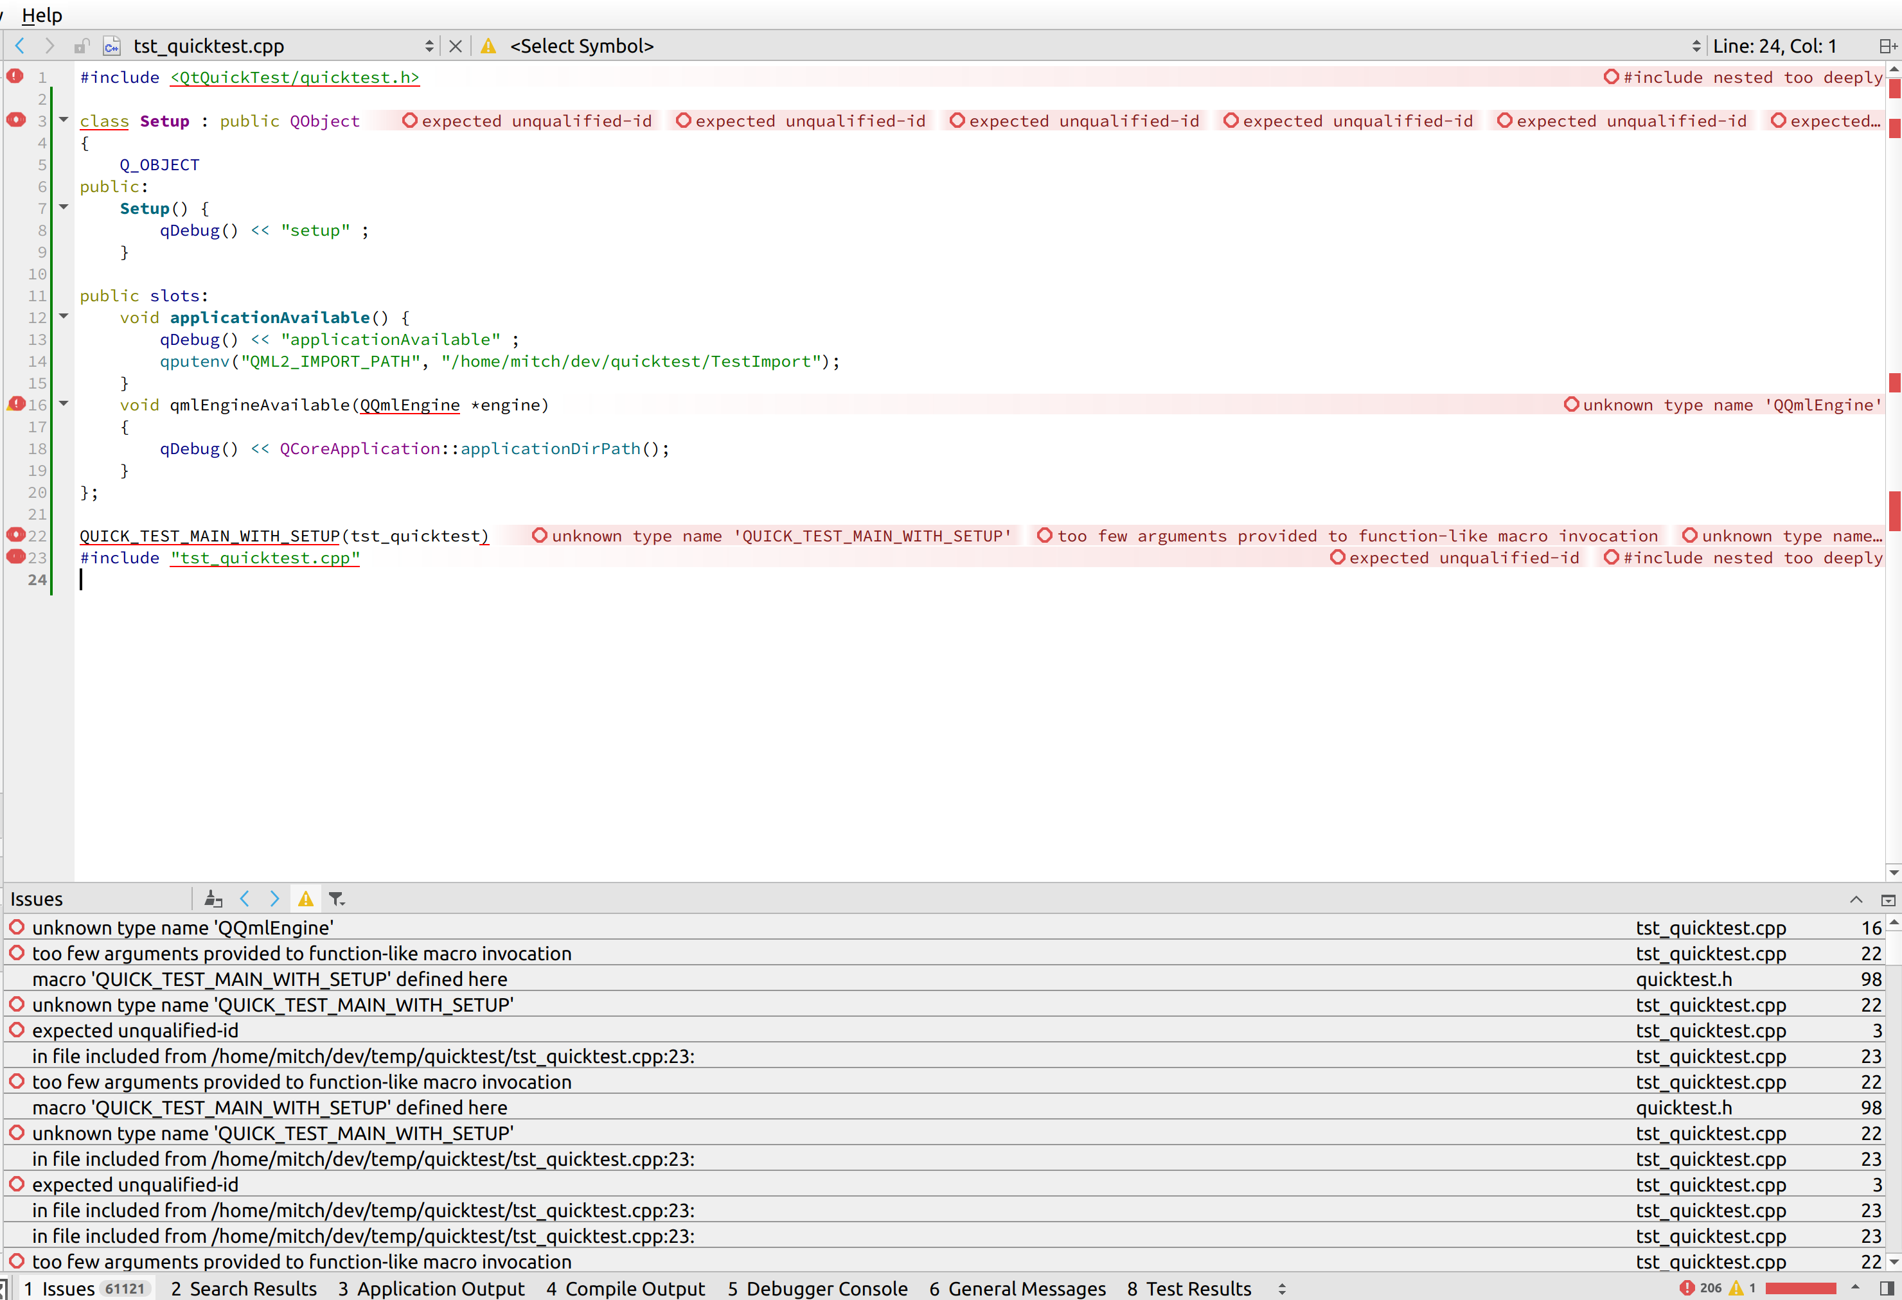Switch to Compile Output pane
The image size is (1902, 1300).
pyautogui.click(x=626, y=1288)
